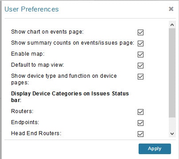The image size is (179, 159).
Task: Click the Enable map label text
Action: click(x=28, y=54)
